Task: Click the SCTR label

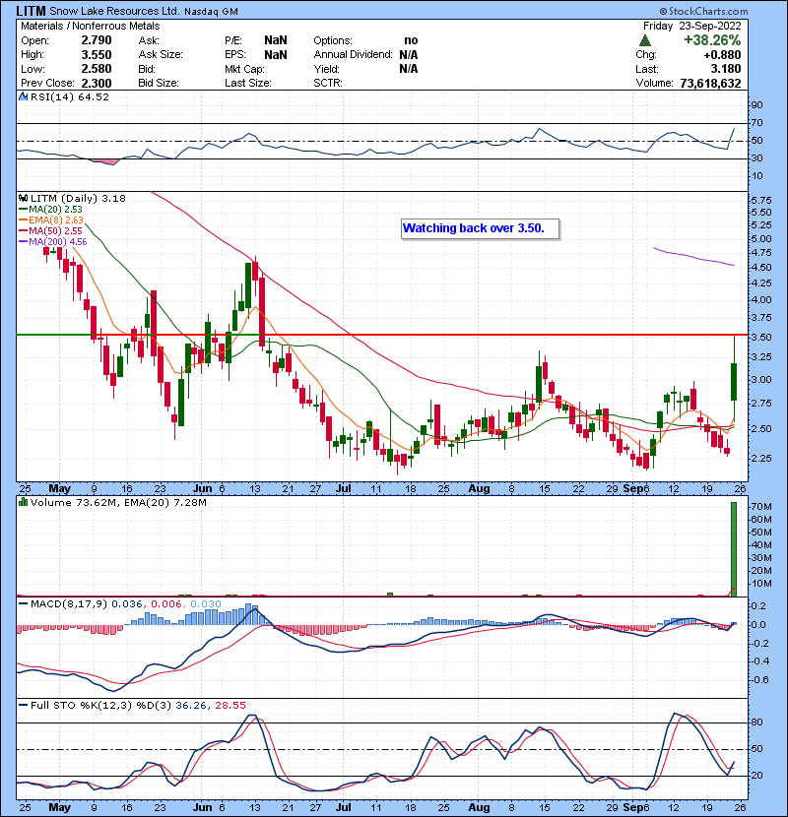Action: click(328, 83)
